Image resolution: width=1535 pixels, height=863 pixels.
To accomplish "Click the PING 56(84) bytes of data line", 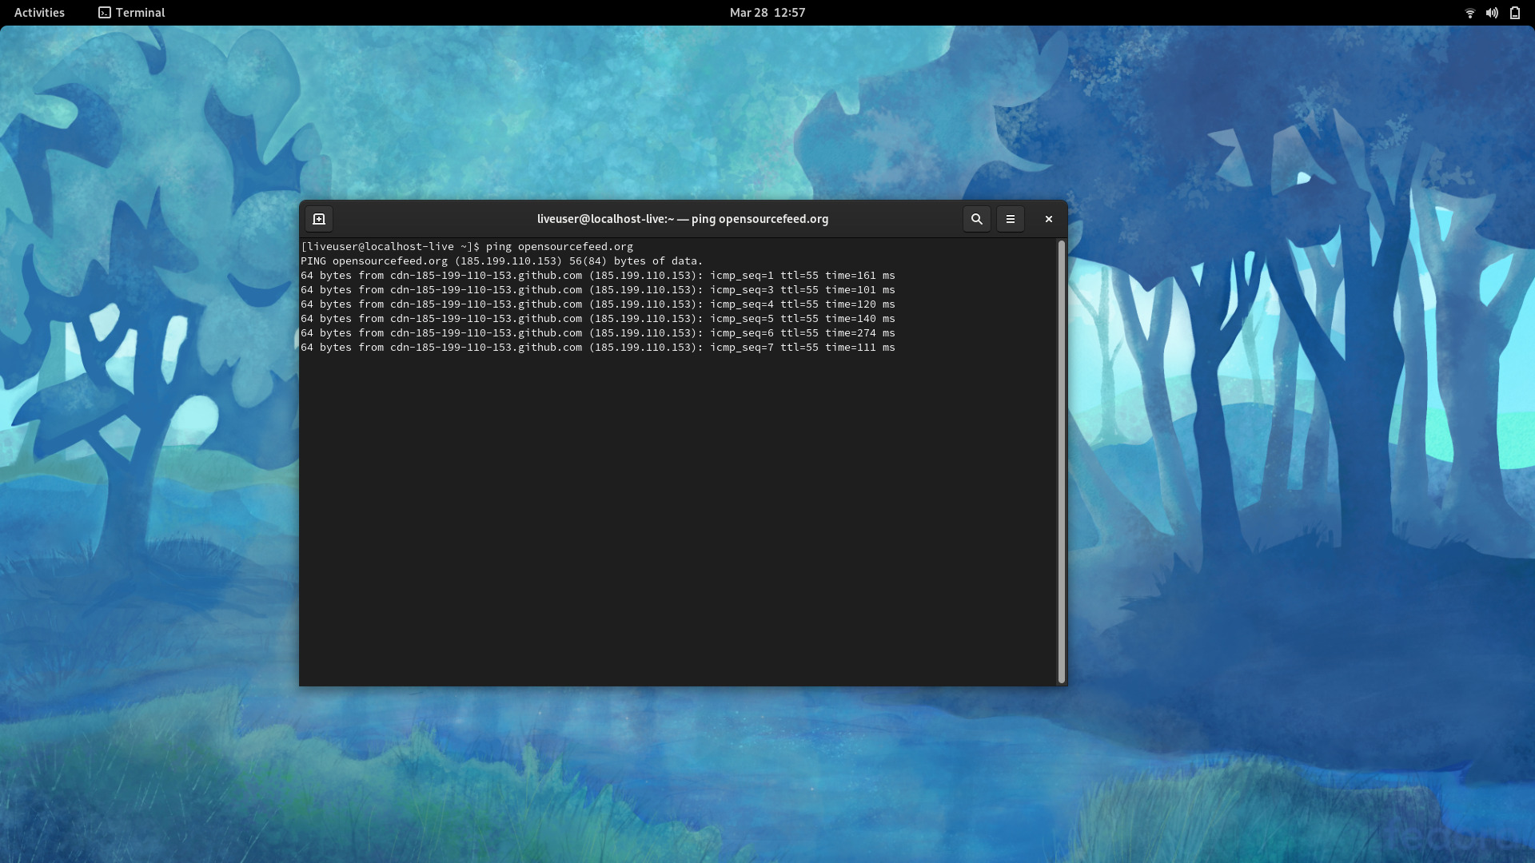I will tap(501, 261).
